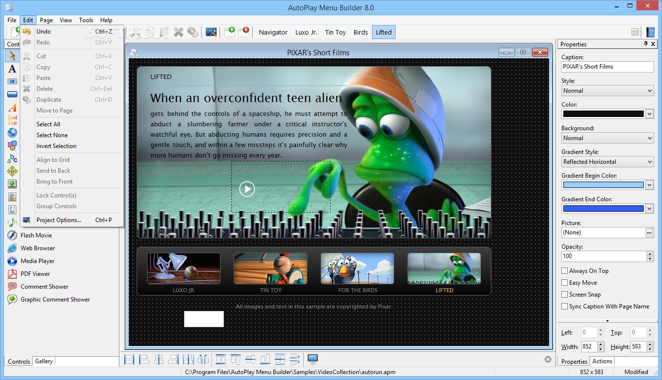The height and width of the screenshot is (380, 662).
Task: Click the Picture browse ellipsis button
Action: (650, 232)
